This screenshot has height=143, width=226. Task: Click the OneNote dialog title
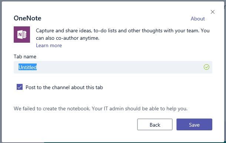[27, 18]
